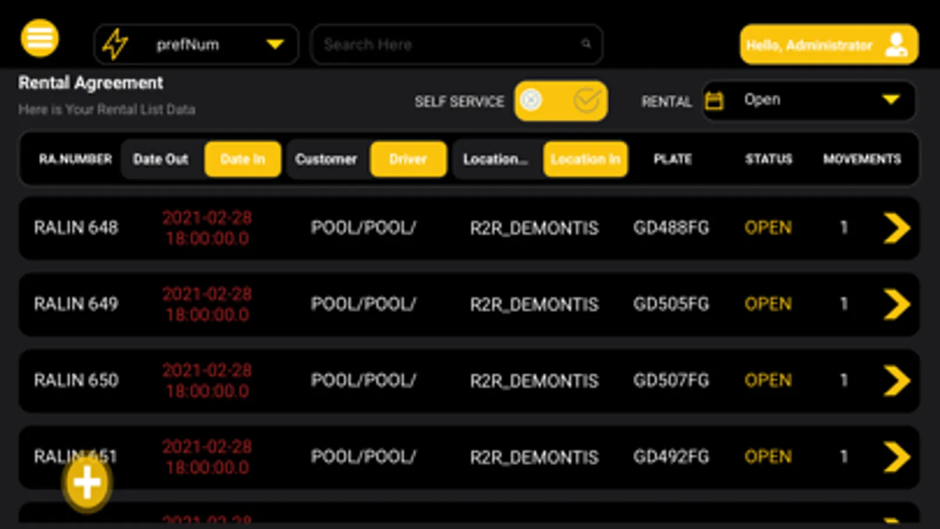Open RALIN 648 via its chevron
Viewport: 940px width, 529px height.
(896, 228)
